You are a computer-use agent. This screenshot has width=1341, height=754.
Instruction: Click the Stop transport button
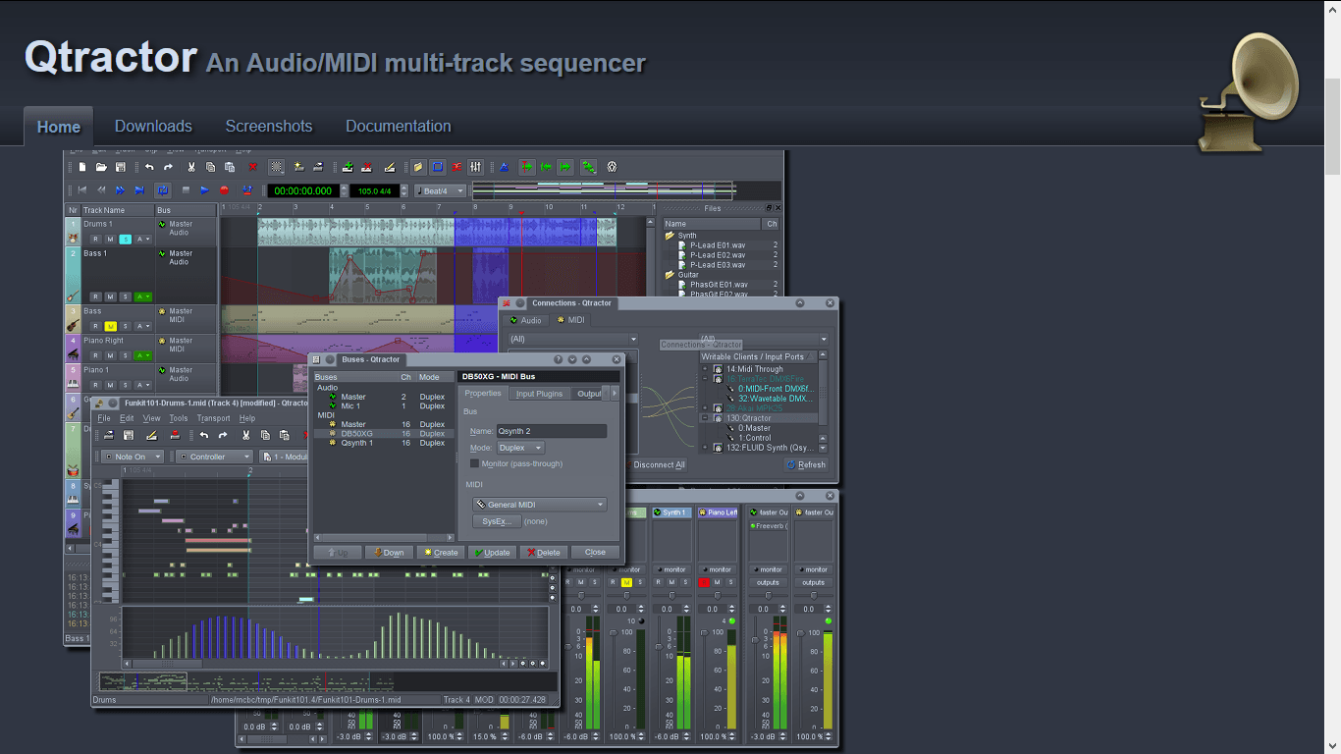(x=186, y=190)
